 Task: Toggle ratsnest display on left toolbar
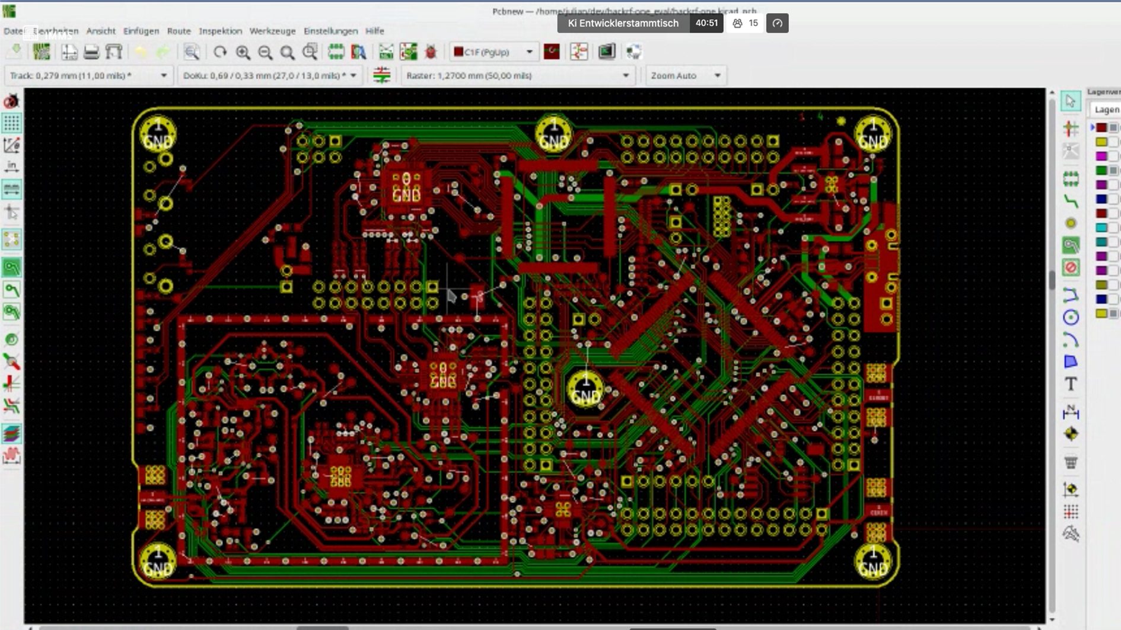coord(11,240)
